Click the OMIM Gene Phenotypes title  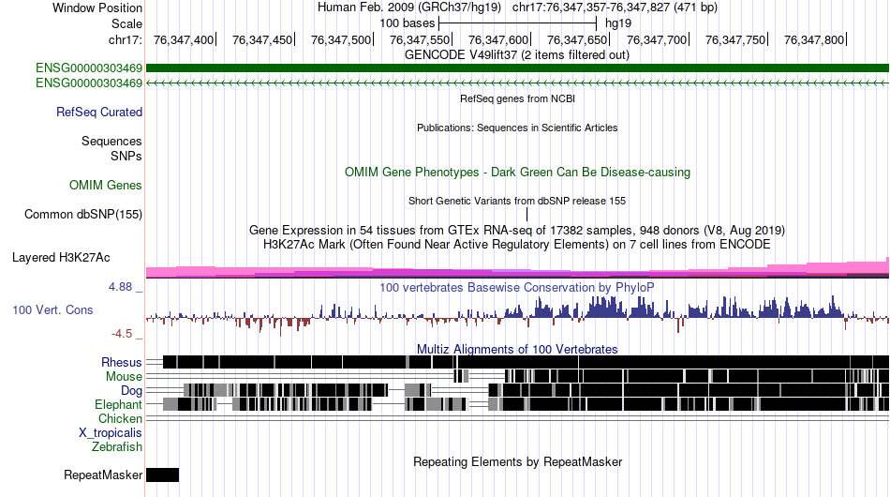click(x=517, y=173)
